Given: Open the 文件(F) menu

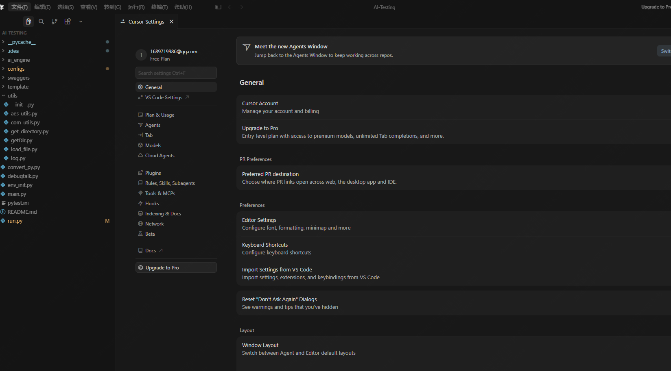Looking at the screenshot, I should [x=20, y=7].
